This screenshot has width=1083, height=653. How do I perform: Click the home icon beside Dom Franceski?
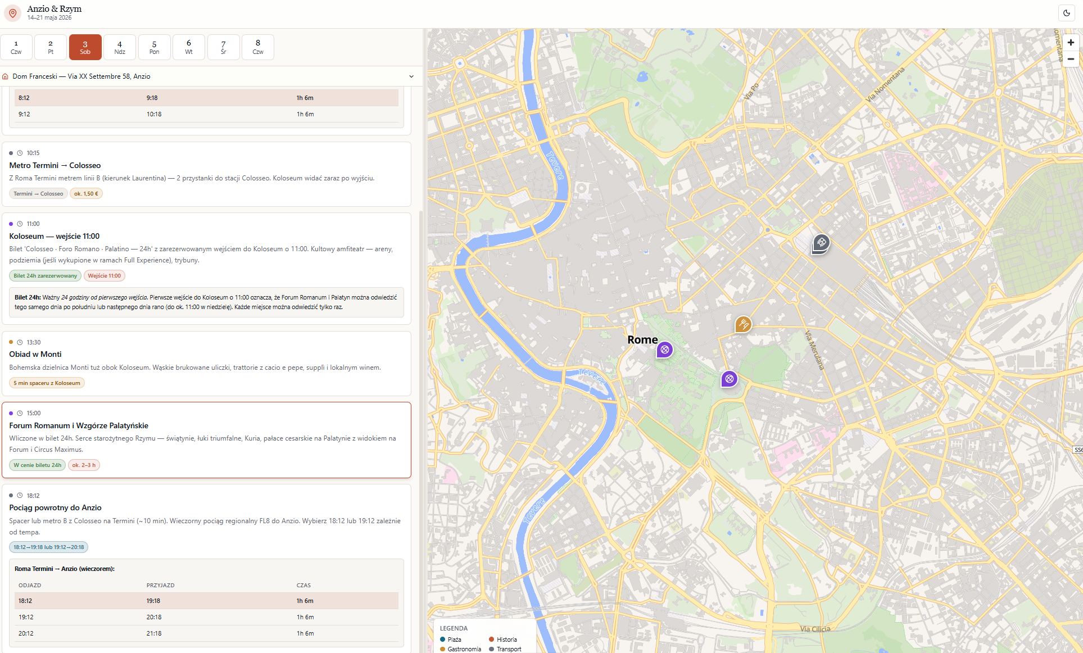point(6,76)
